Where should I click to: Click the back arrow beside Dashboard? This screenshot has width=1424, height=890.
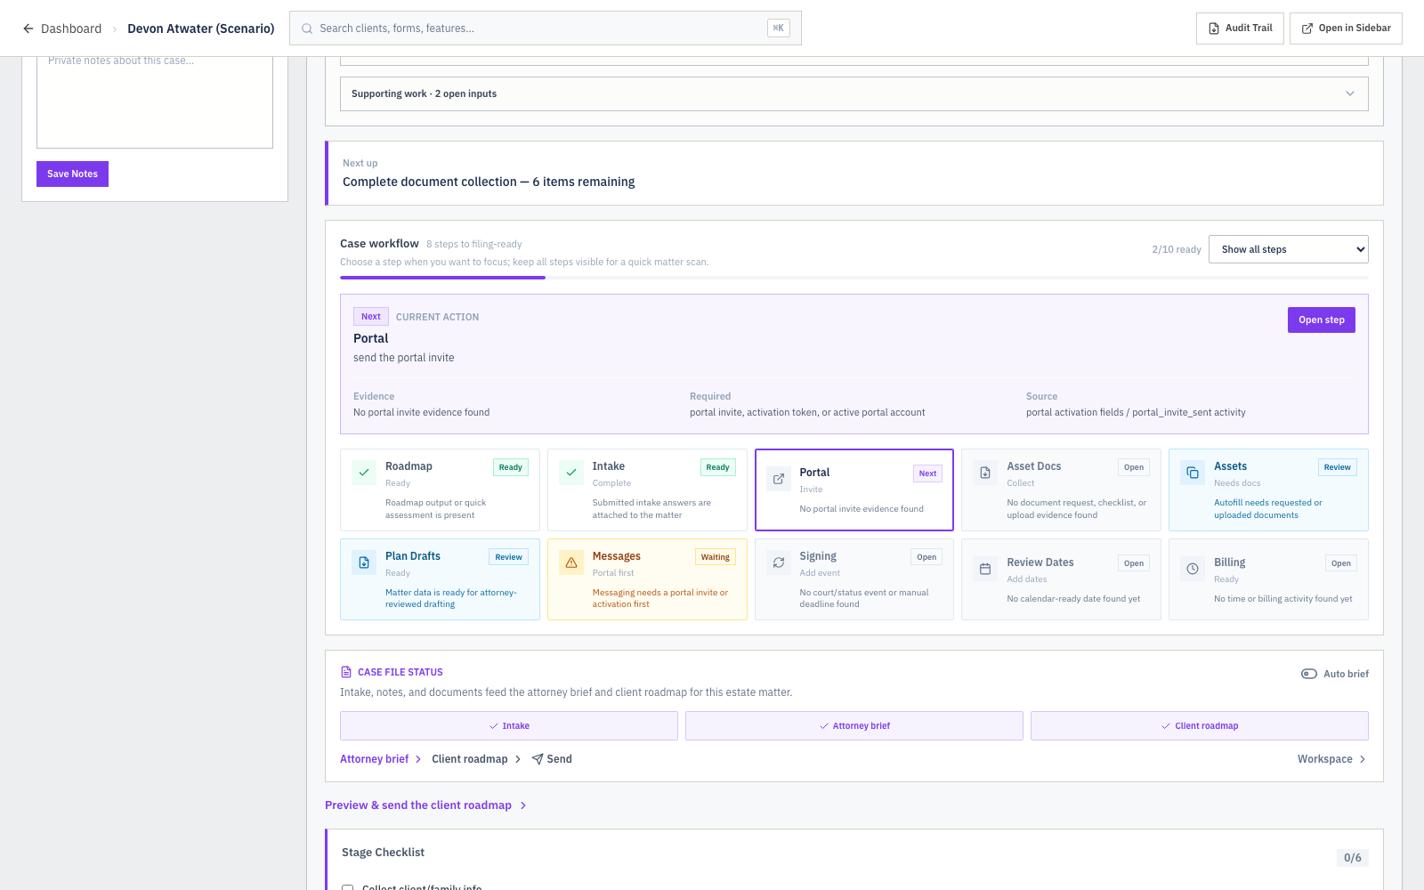[28, 28]
